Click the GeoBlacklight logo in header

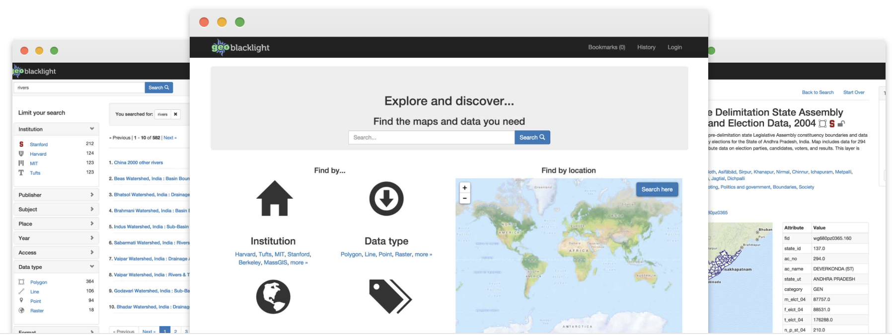click(241, 47)
